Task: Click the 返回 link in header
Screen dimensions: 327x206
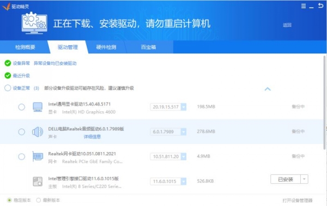Action: 287,25
